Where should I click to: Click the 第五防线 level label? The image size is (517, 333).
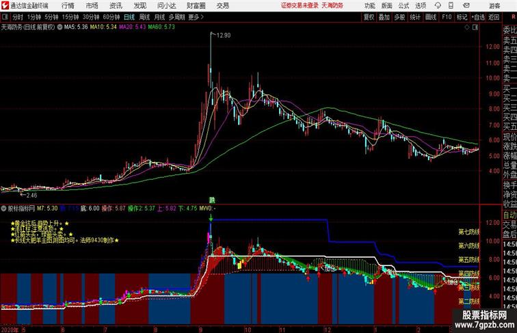(x=469, y=260)
